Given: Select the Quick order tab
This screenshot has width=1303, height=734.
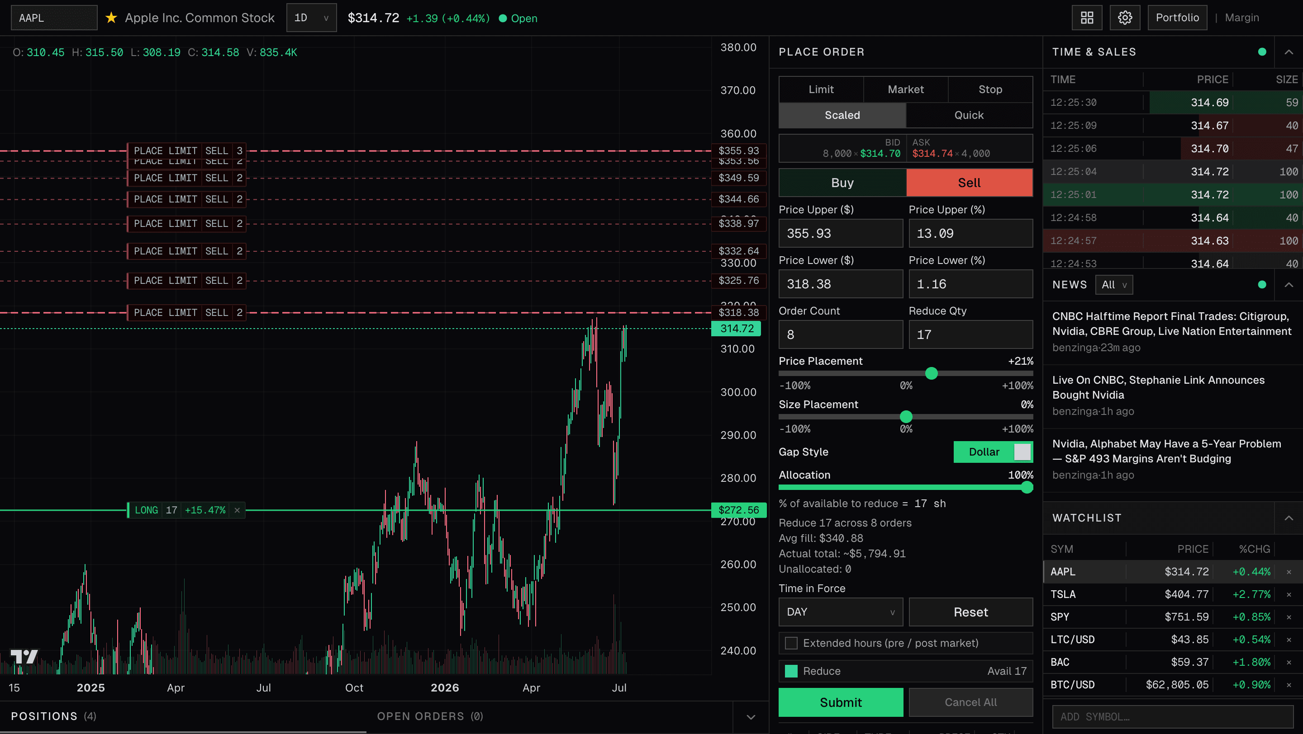Looking at the screenshot, I should (969, 115).
